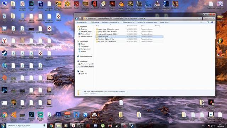Sort by Дата изменения column header

(x=132, y=26)
